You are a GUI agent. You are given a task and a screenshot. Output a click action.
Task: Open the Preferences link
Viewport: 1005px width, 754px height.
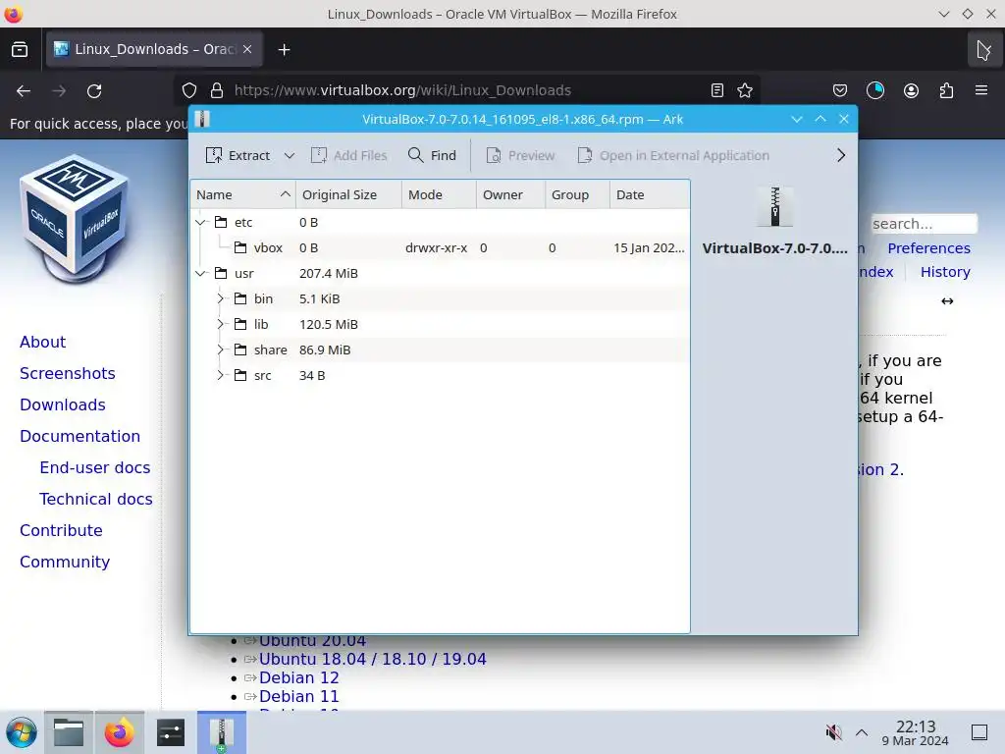(x=928, y=248)
